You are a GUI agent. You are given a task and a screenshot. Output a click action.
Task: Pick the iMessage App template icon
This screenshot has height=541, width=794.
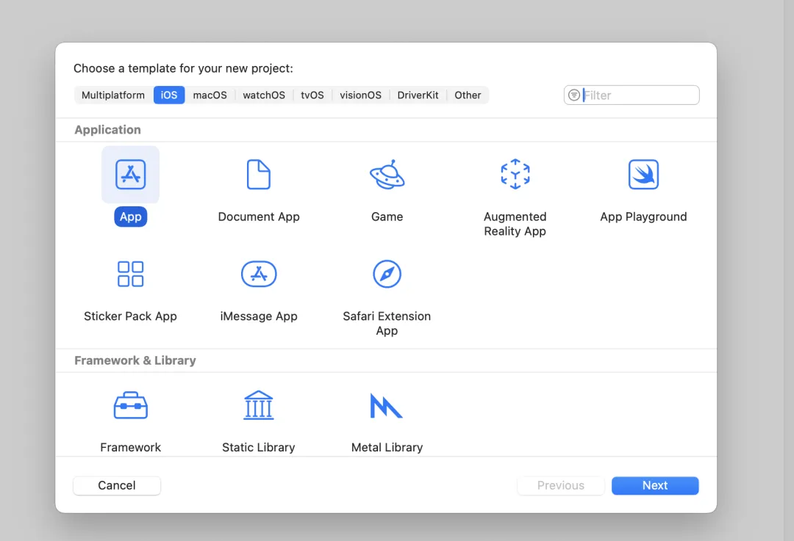click(x=259, y=274)
